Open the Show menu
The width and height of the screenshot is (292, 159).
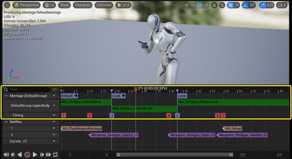pyautogui.click(x=64, y=5)
